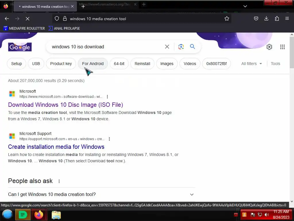Filter results by Setup chip
Screen dimensions: 294x221
[16, 64]
